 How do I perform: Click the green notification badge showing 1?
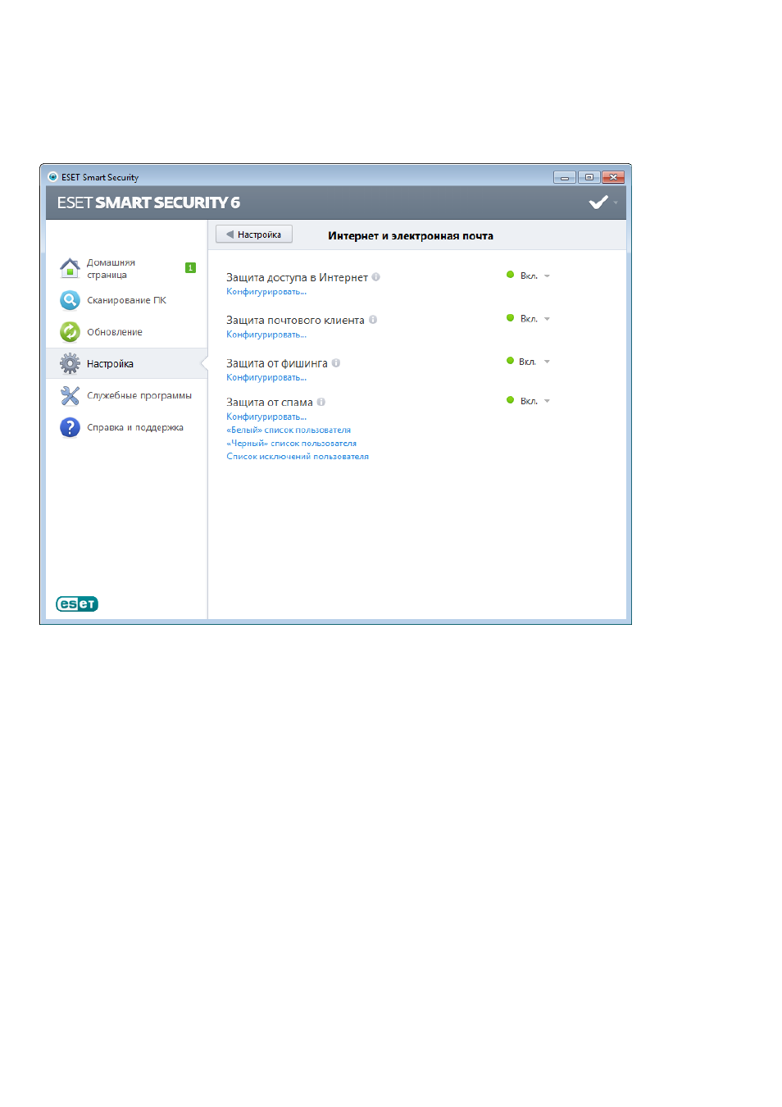click(190, 268)
